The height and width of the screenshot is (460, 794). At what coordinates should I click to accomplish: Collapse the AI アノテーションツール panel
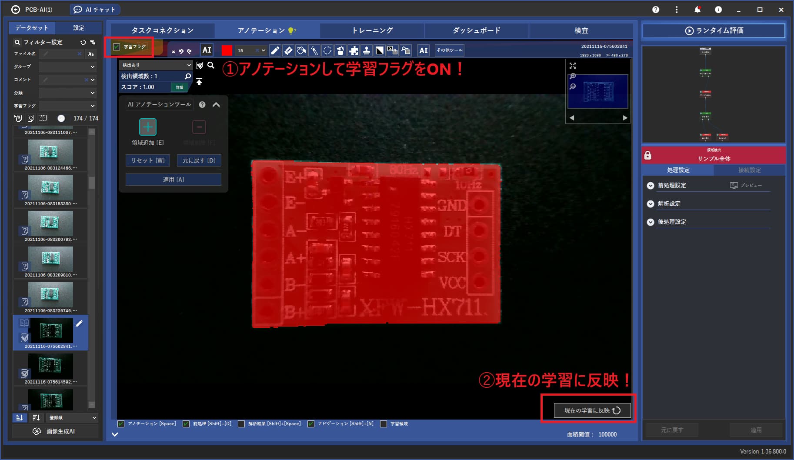(216, 105)
